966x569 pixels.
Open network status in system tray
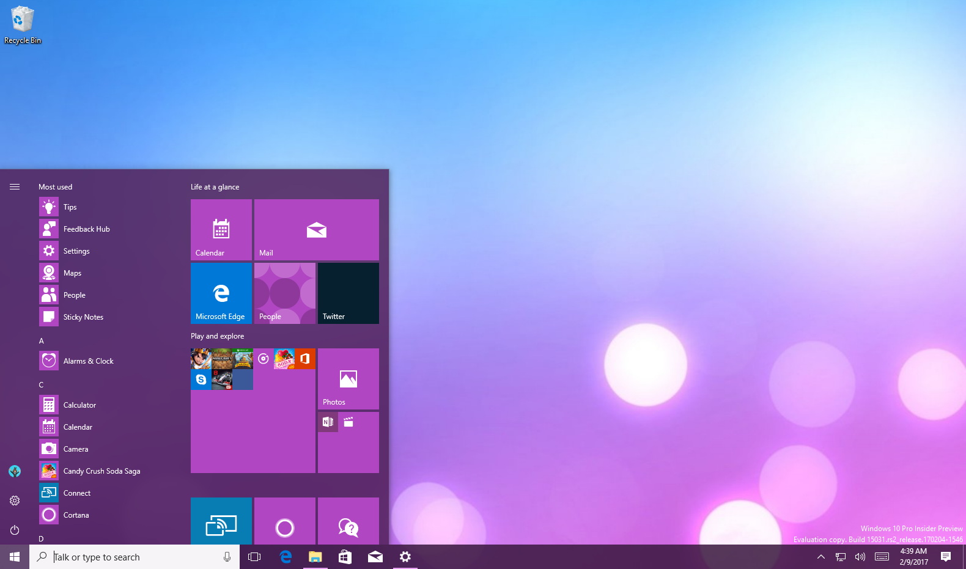point(841,557)
